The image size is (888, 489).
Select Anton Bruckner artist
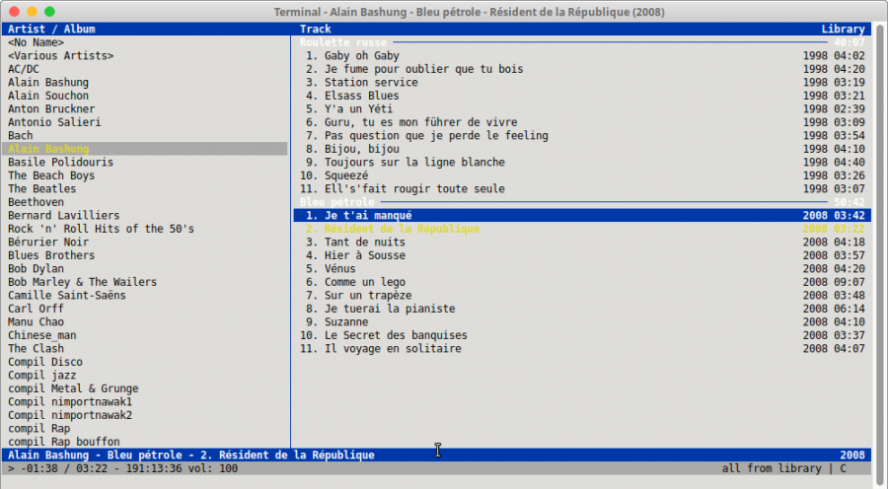[x=51, y=109]
